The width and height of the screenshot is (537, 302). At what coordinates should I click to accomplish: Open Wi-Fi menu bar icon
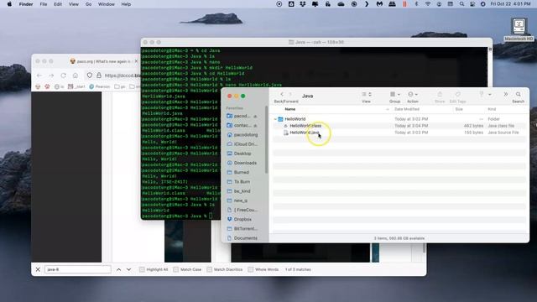[428, 4]
